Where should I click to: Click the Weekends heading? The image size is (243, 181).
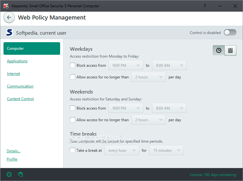coord(81,92)
